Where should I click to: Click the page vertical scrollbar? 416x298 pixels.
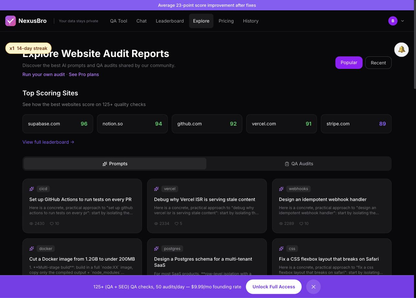415,45
